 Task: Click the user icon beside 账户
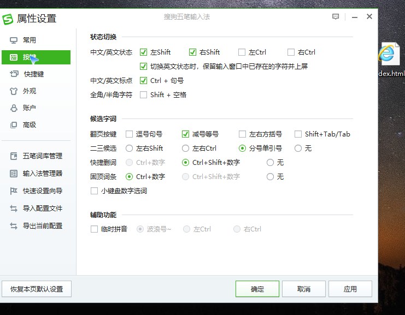pyautogui.click(x=14, y=108)
